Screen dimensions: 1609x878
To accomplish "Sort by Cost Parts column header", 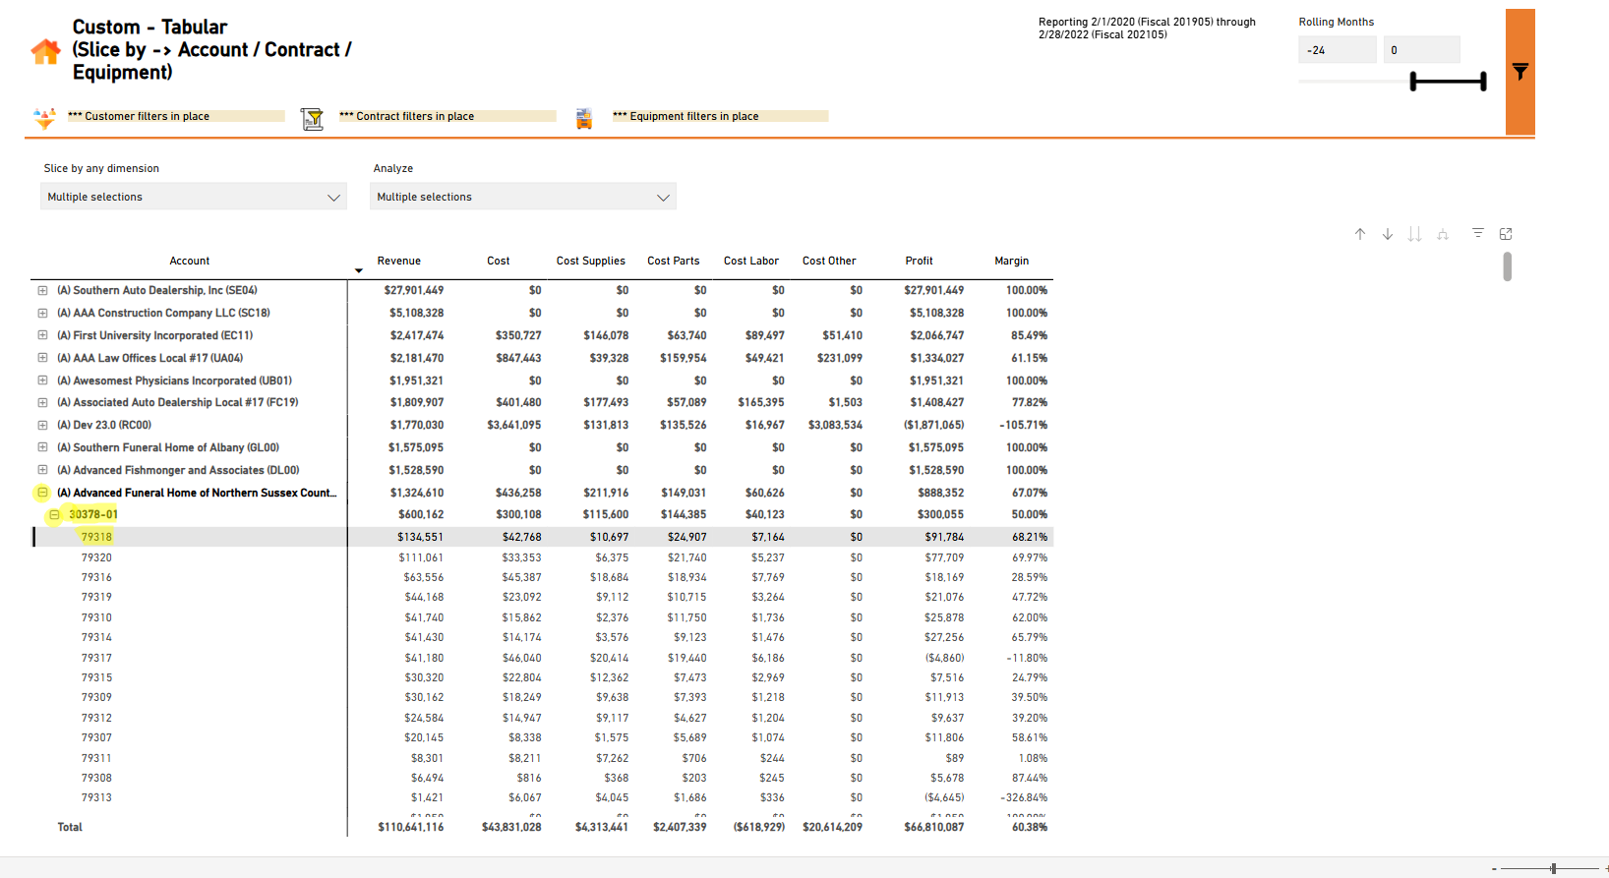I will (x=674, y=261).
